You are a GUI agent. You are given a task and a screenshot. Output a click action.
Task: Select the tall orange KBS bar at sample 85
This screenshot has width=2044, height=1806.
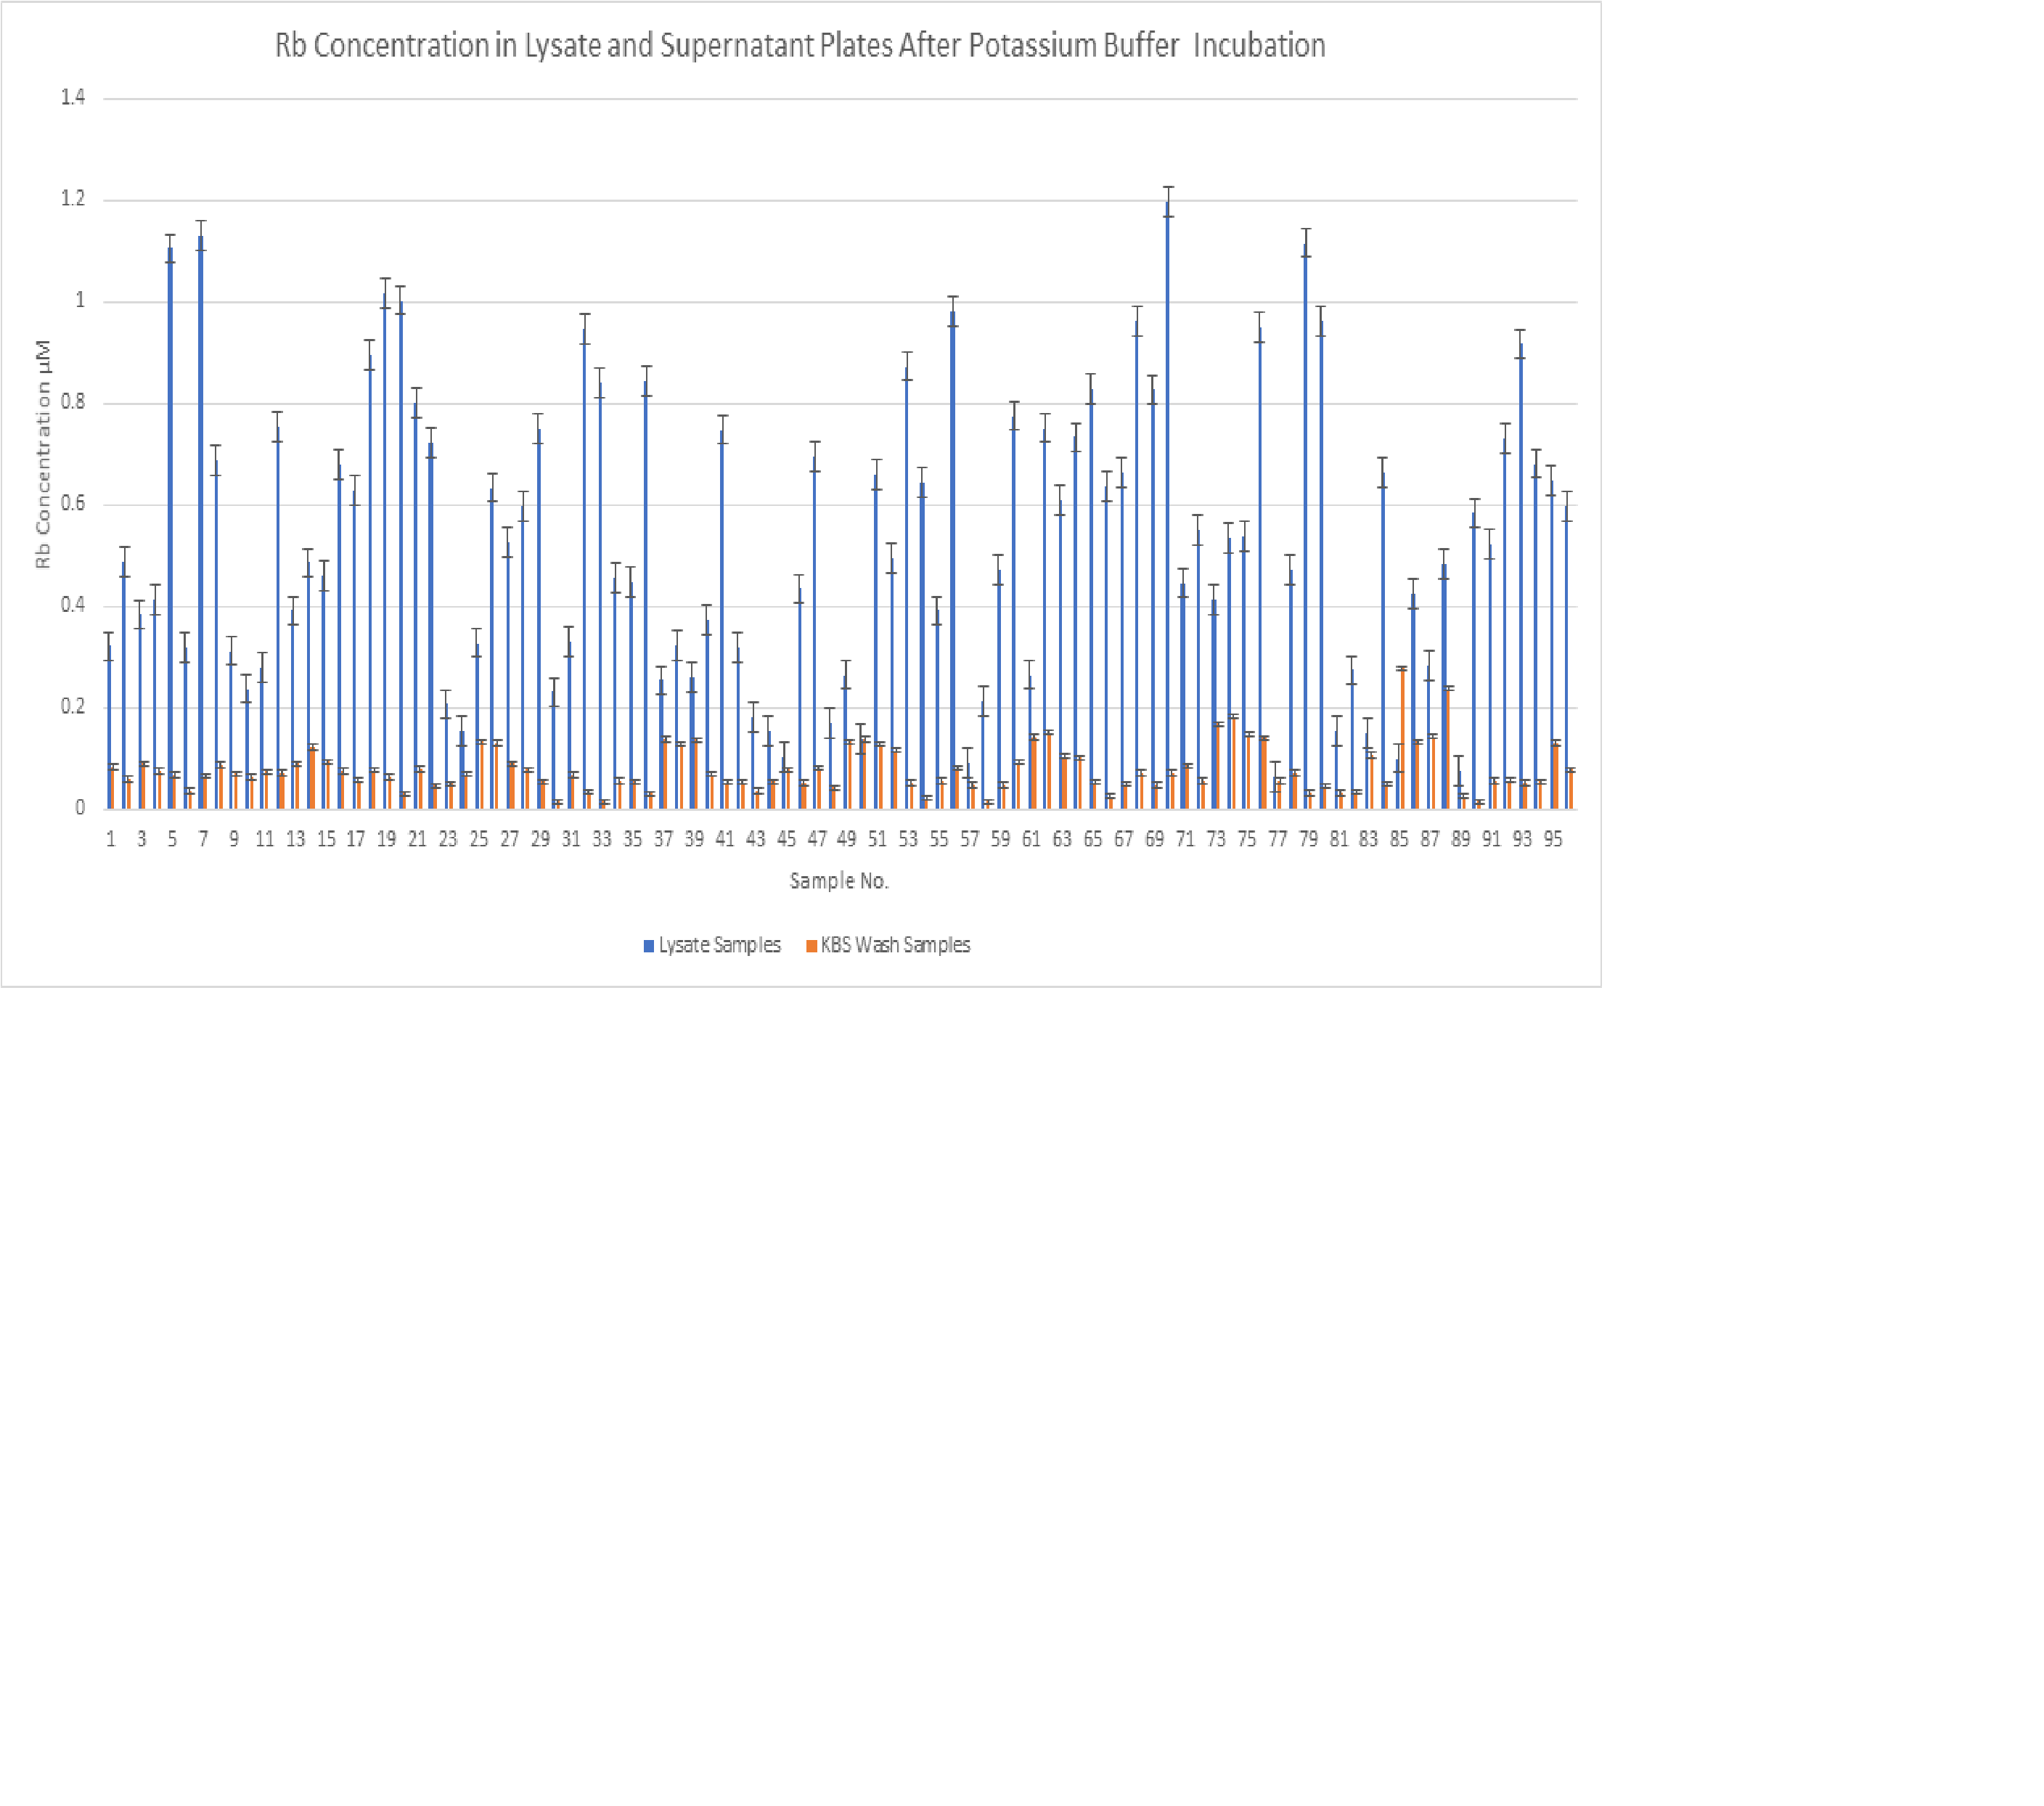(1403, 739)
